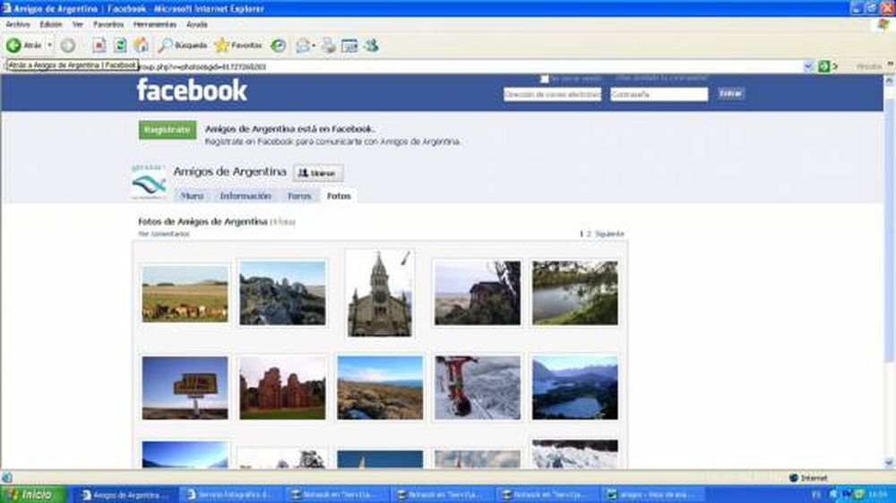Screen dimensions: 896x503
Task: Open the Favoritos star toolbar button
Action: 238,45
